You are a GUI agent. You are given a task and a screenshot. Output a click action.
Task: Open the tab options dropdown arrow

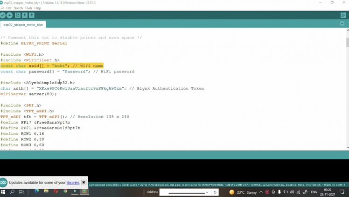342,24
